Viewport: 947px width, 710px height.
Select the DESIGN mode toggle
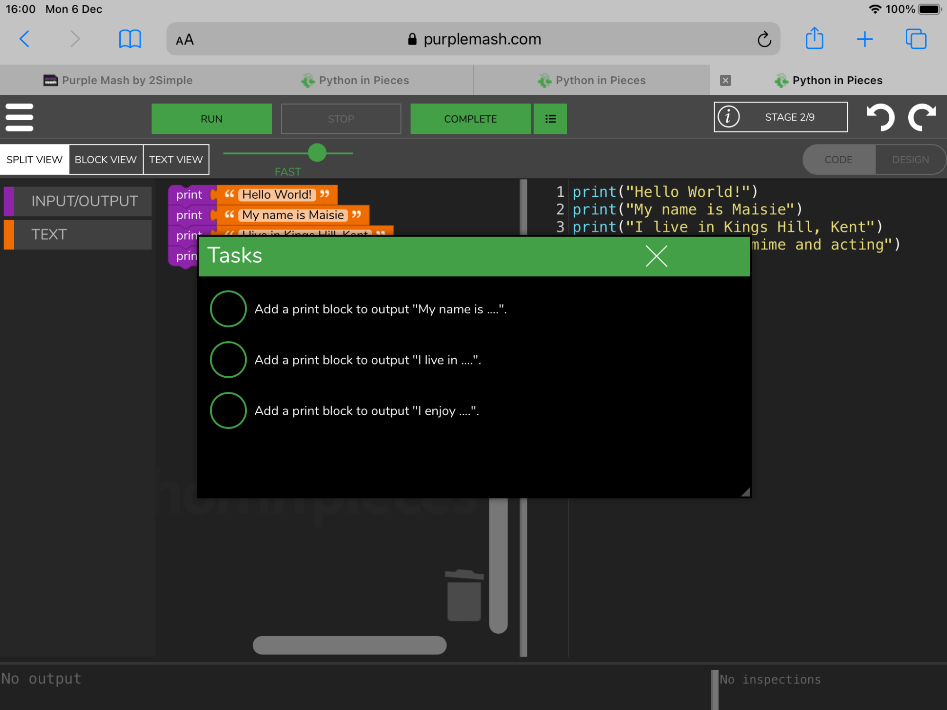click(x=911, y=160)
